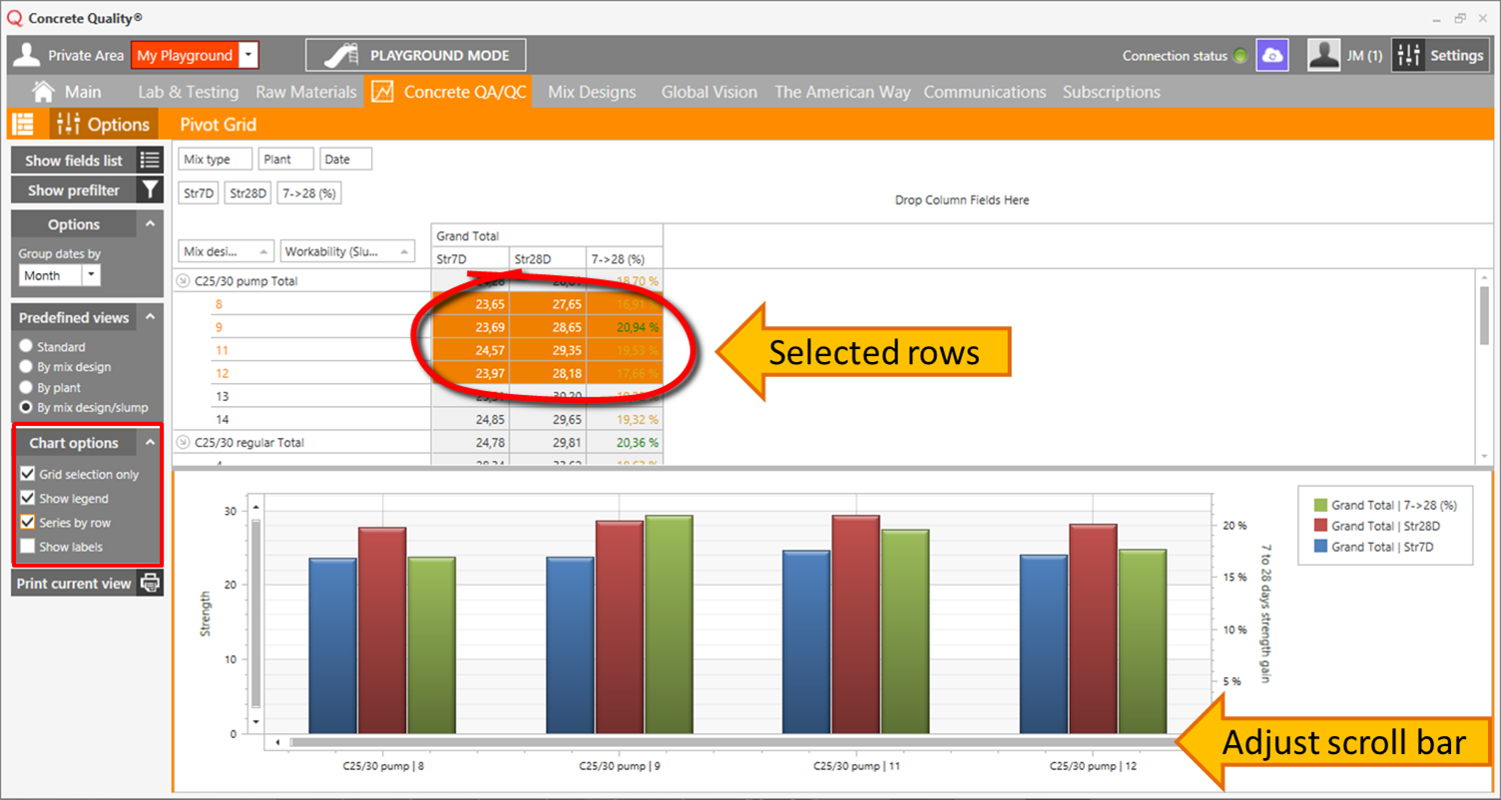Open the Settings sliders icon
Image resolution: width=1501 pixels, height=800 pixels.
tap(1408, 56)
